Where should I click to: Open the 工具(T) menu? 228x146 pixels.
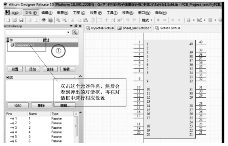point(112,13)
